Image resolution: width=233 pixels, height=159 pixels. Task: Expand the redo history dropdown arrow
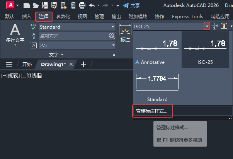pos(112,5)
